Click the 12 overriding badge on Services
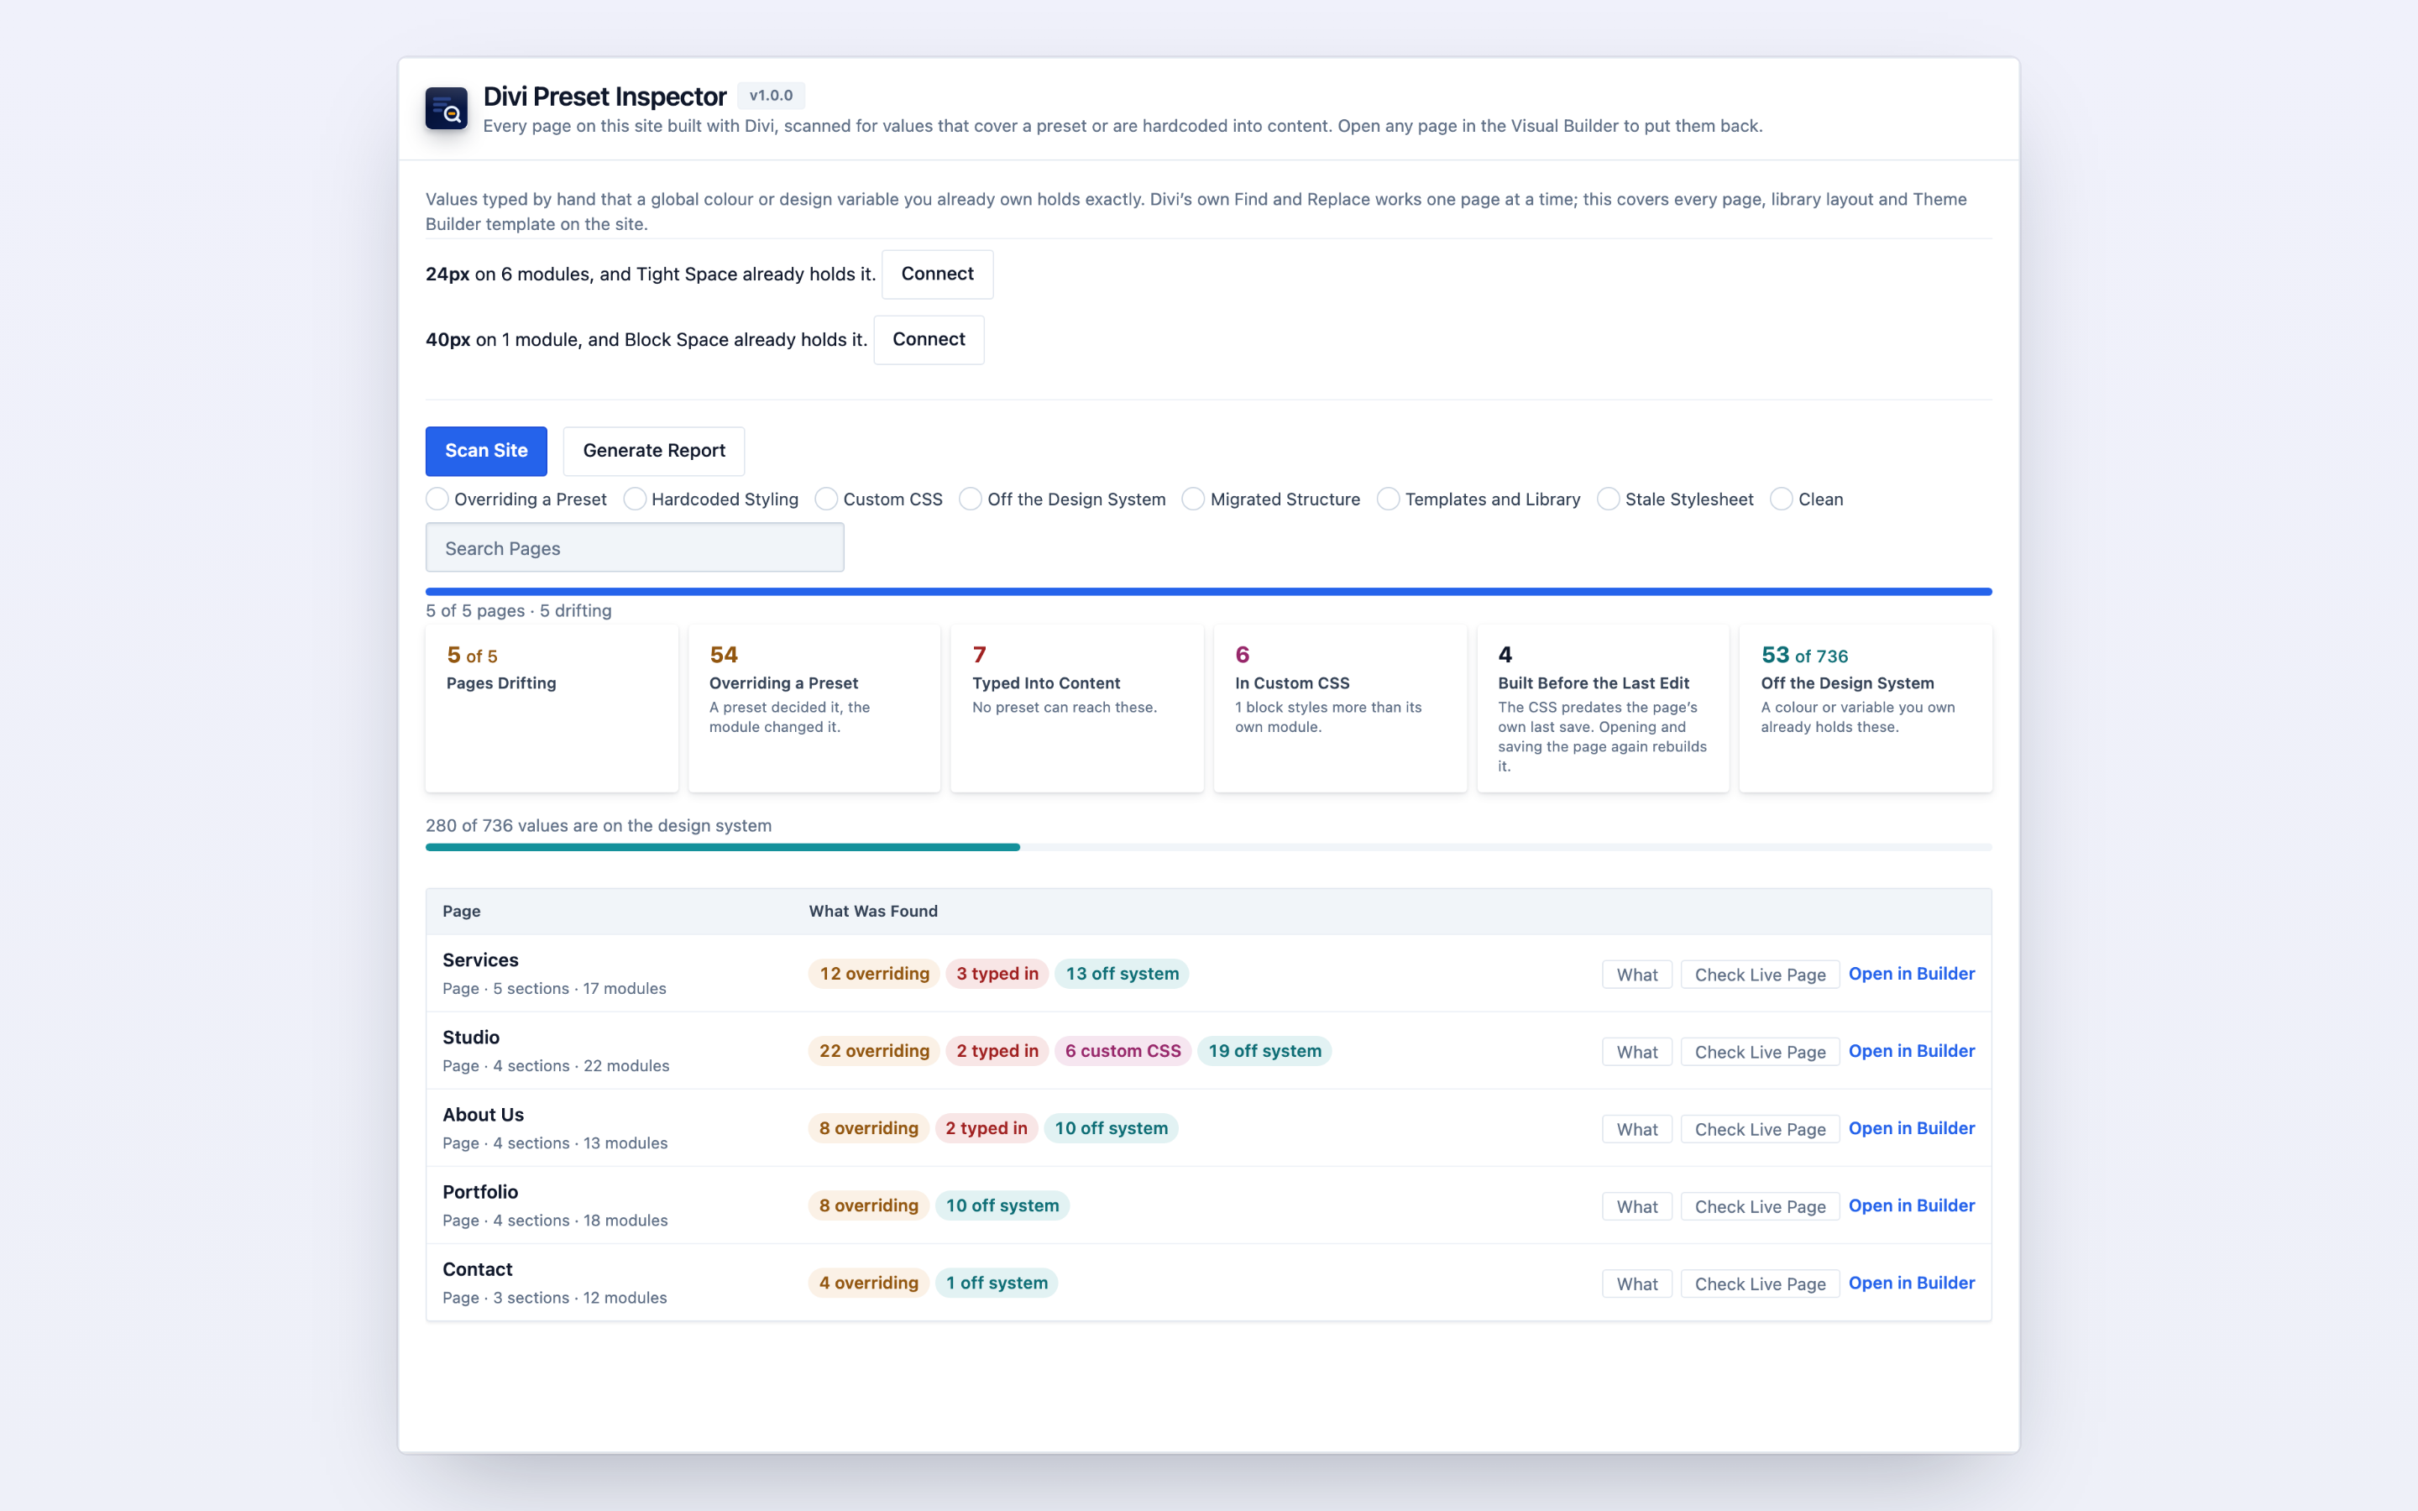Viewport: 2418px width, 1511px height. [x=874, y=974]
